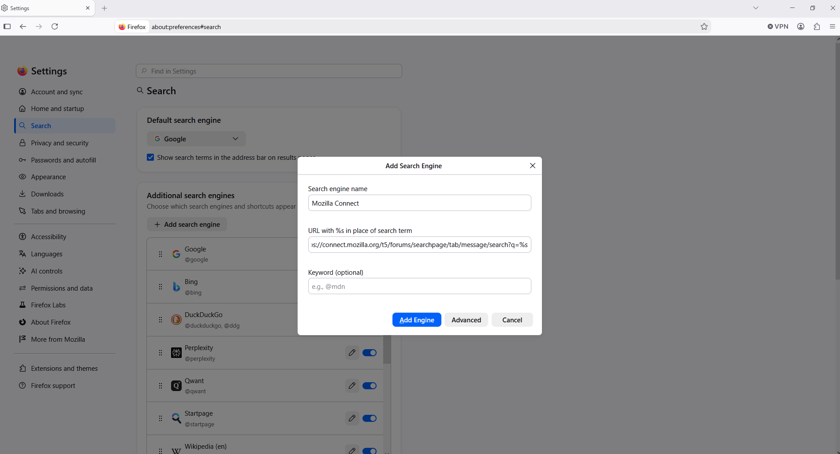Viewport: 840px width, 454px height.
Task: Grab the Perplexity row drag handle
Action: [x=161, y=353]
